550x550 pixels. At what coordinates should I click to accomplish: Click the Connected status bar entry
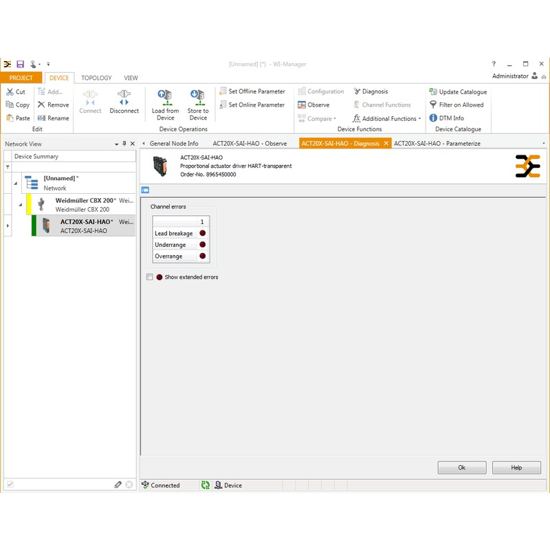tap(161, 485)
